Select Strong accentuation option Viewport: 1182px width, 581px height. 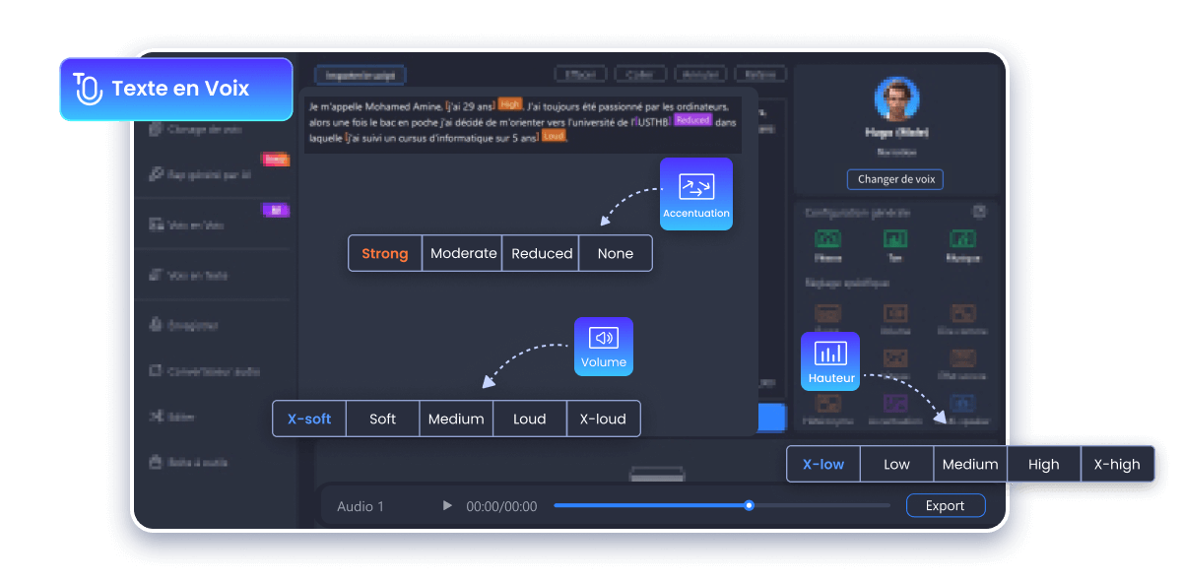point(384,253)
